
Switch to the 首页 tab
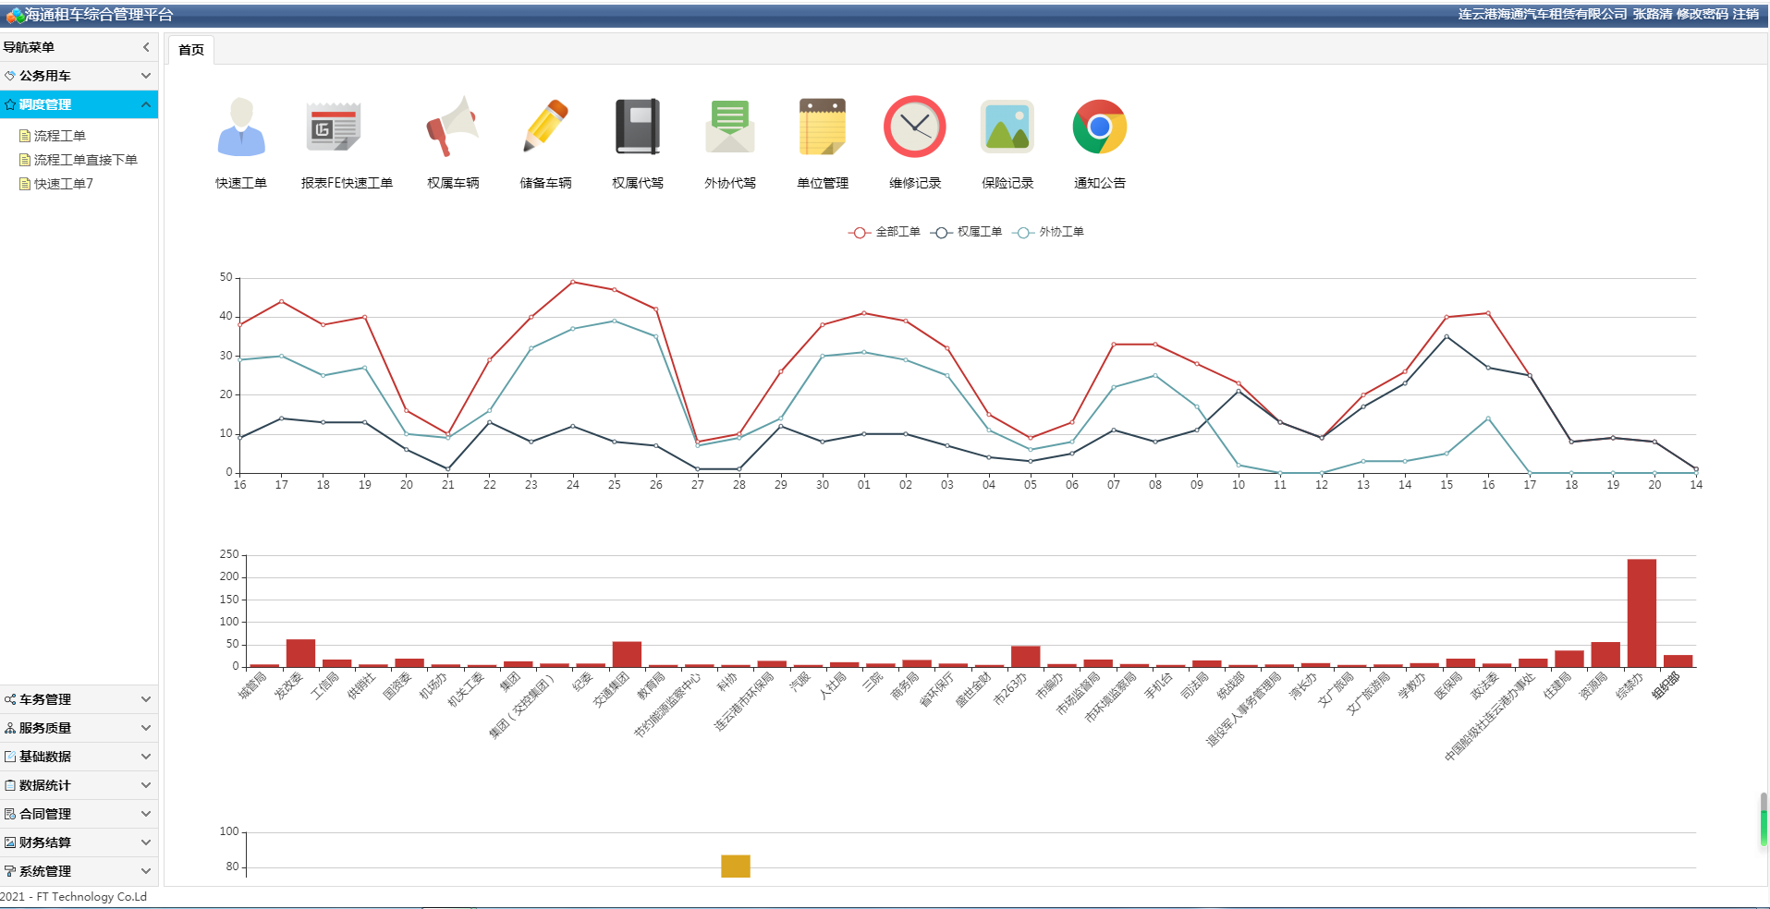coord(191,50)
